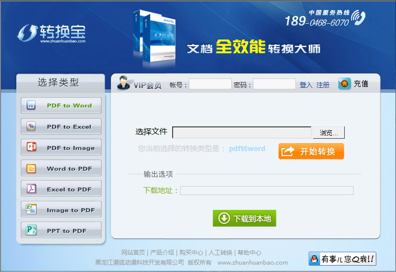Click www.zhuanhuanbao.com in the footer

click(252, 263)
